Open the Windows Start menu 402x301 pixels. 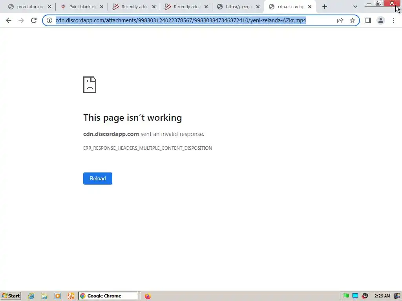point(11,296)
